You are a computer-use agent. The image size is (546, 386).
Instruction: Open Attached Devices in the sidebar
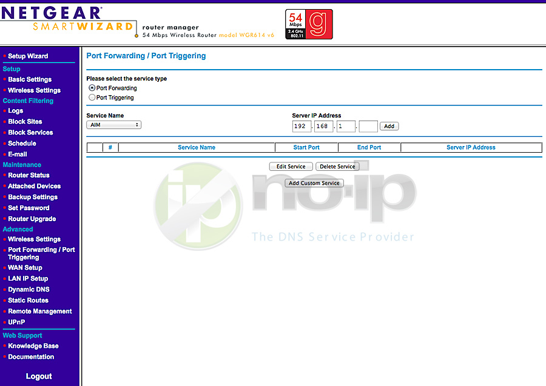34,186
